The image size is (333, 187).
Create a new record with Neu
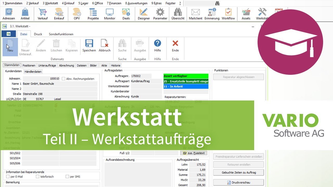point(10,47)
